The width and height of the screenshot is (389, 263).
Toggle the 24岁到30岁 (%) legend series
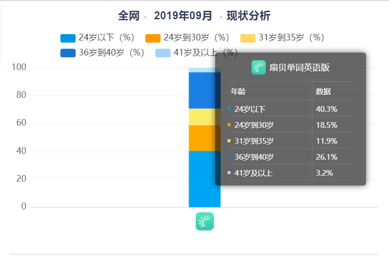[x=187, y=38]
